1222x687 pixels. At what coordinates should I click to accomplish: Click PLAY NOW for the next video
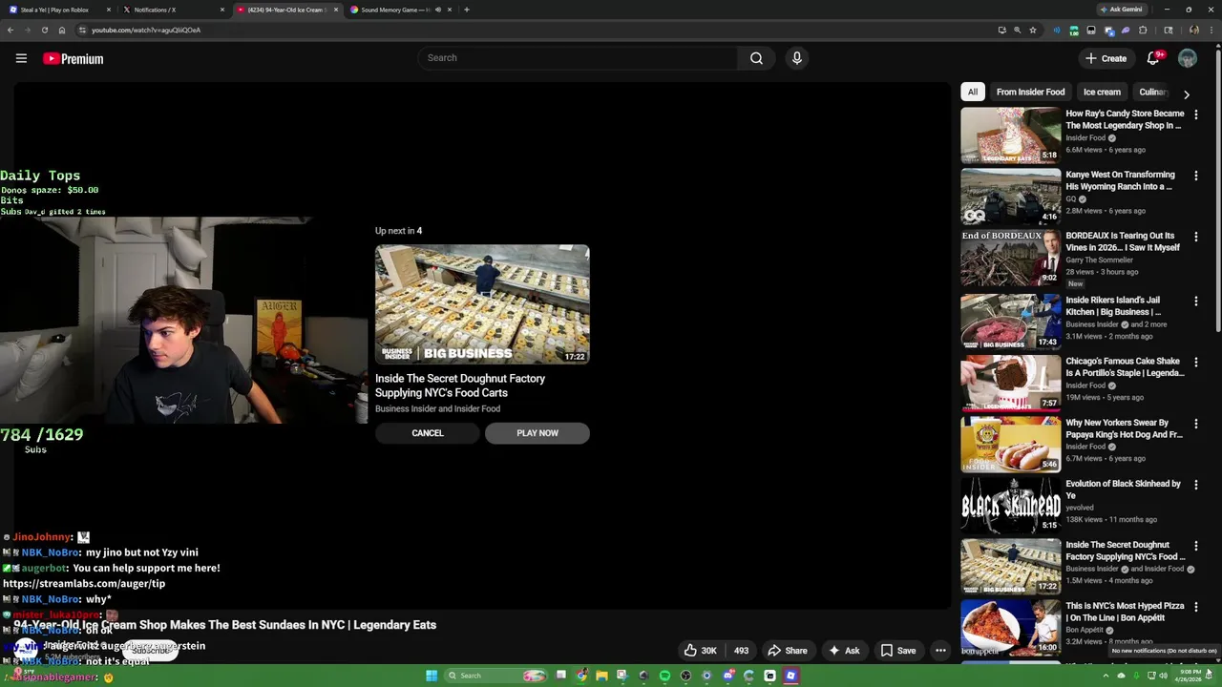tap(537, 433)
